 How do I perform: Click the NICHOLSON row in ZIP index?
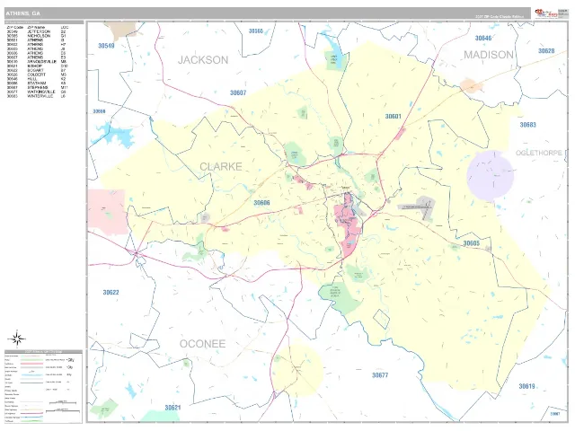click(37, 36)
